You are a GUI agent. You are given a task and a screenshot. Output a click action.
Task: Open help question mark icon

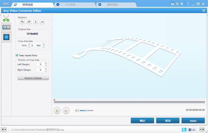188,4
